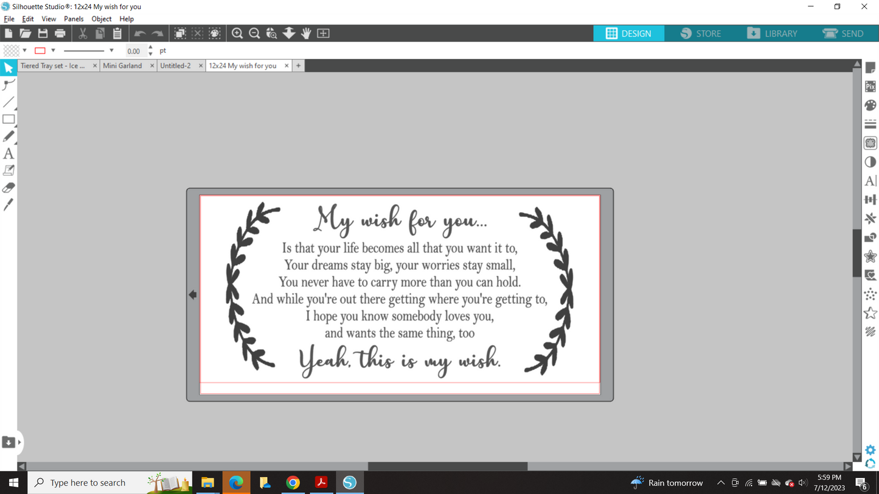Open Rhinestones dotted panel icon
Image resolution: width=879 pixels, height=494 pixels.
(870, 294)
